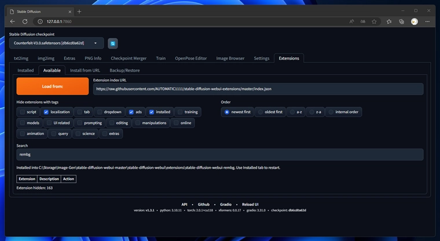
Task: Open the Favorites list icon
Action: [389, 21]
